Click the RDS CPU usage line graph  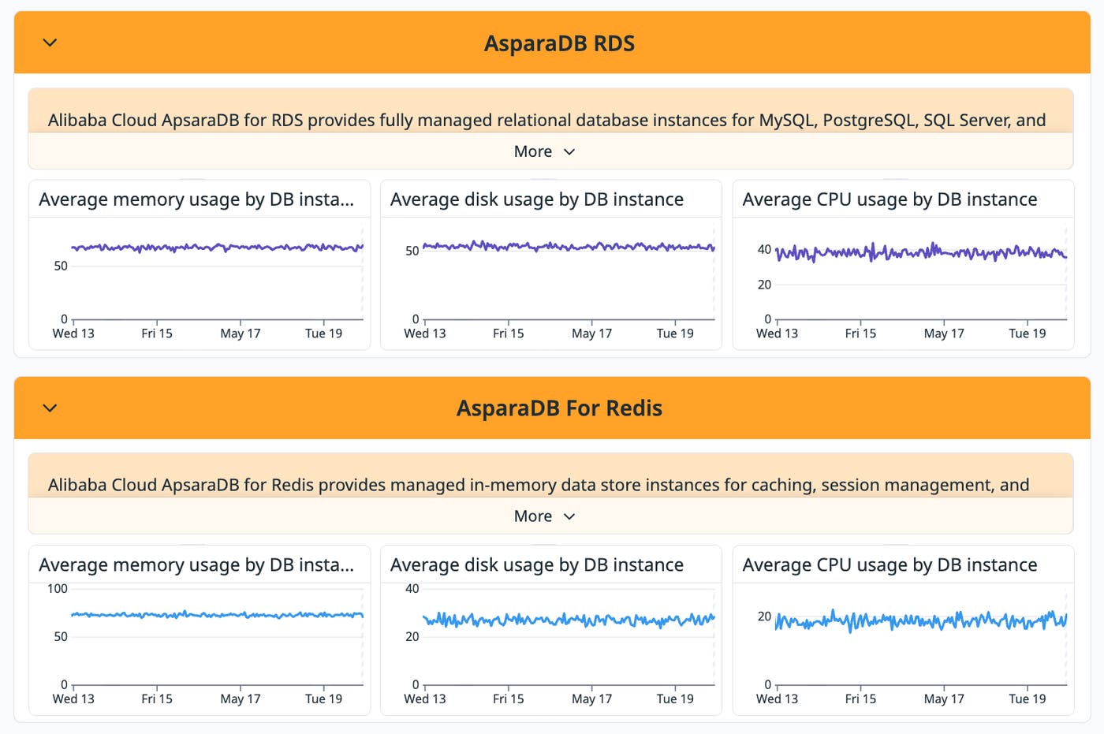pos(921,252)
